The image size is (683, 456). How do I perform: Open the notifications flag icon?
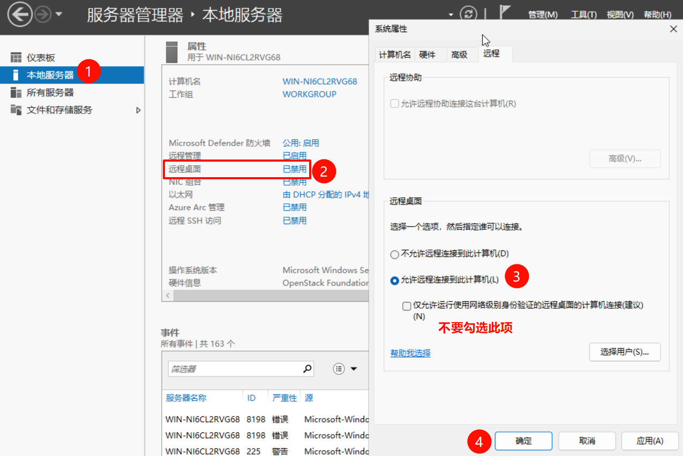(504, 12)
